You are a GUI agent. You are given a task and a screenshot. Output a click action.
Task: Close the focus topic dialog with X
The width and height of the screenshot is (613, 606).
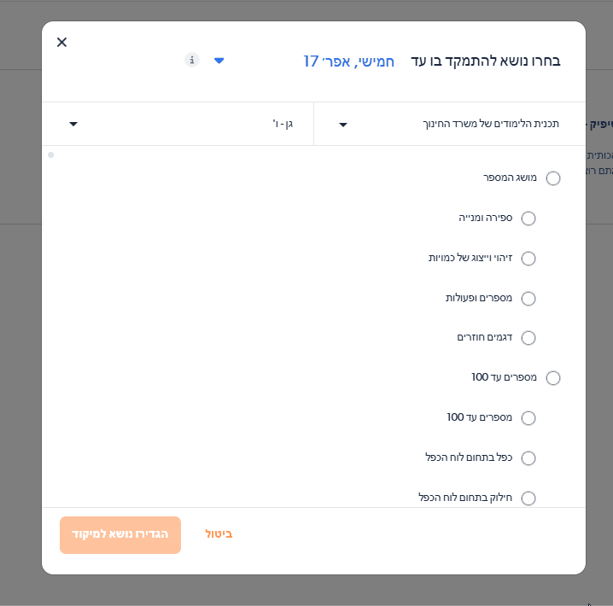pos(61,43)
